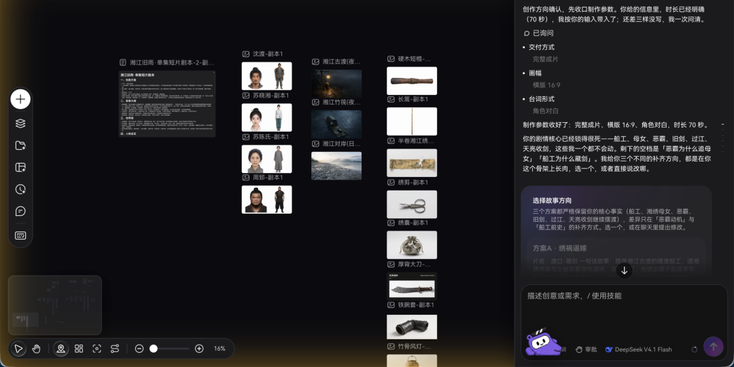The image size is (734, 367).
Task: Click the zoom slider handle
Action: coord(154,349)
